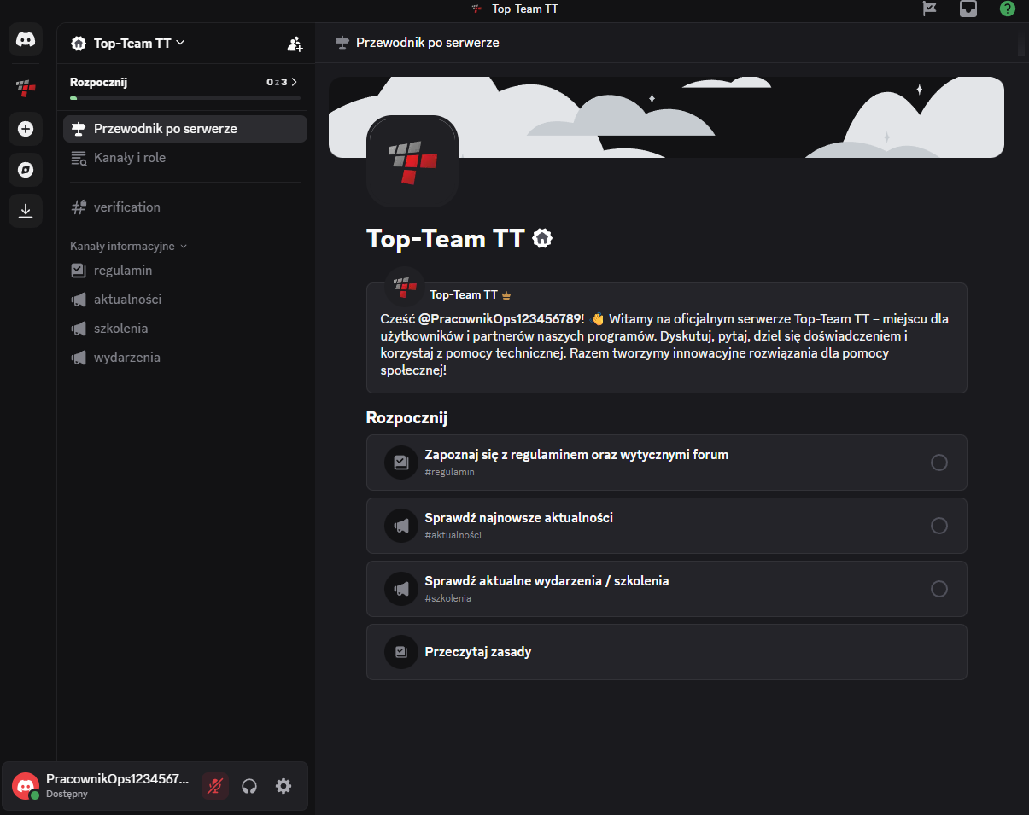
Task: Click the 'Zapoznaj się z regulaminem' card title
Action: 576,455
